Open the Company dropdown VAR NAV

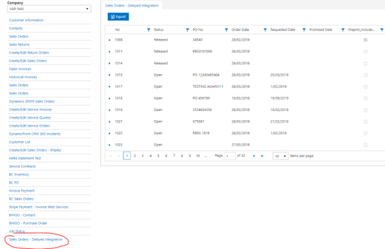[x=49, y=9]
